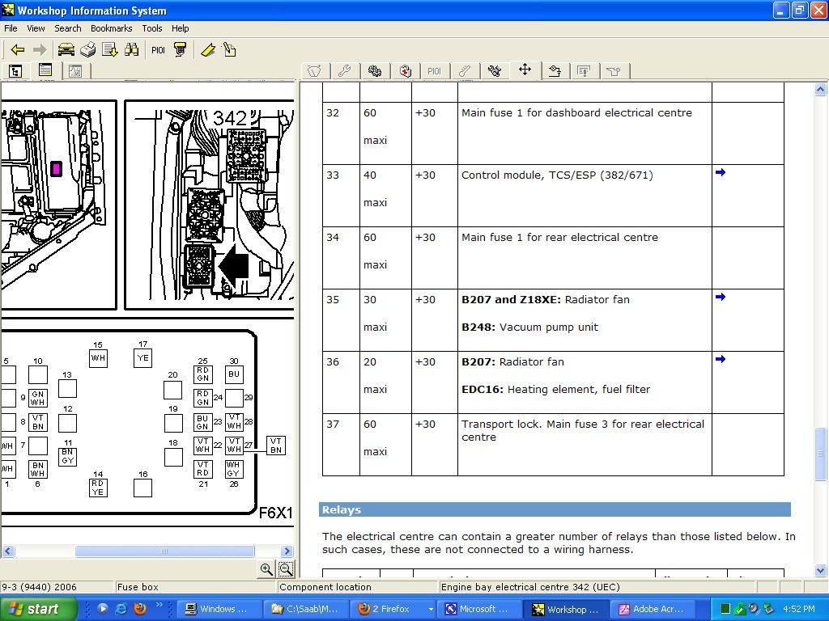The width and height of the screenshot is (829, 621).
Task: Switch to the C:\Saab folder taskbar window
Action: pos(306,609)
